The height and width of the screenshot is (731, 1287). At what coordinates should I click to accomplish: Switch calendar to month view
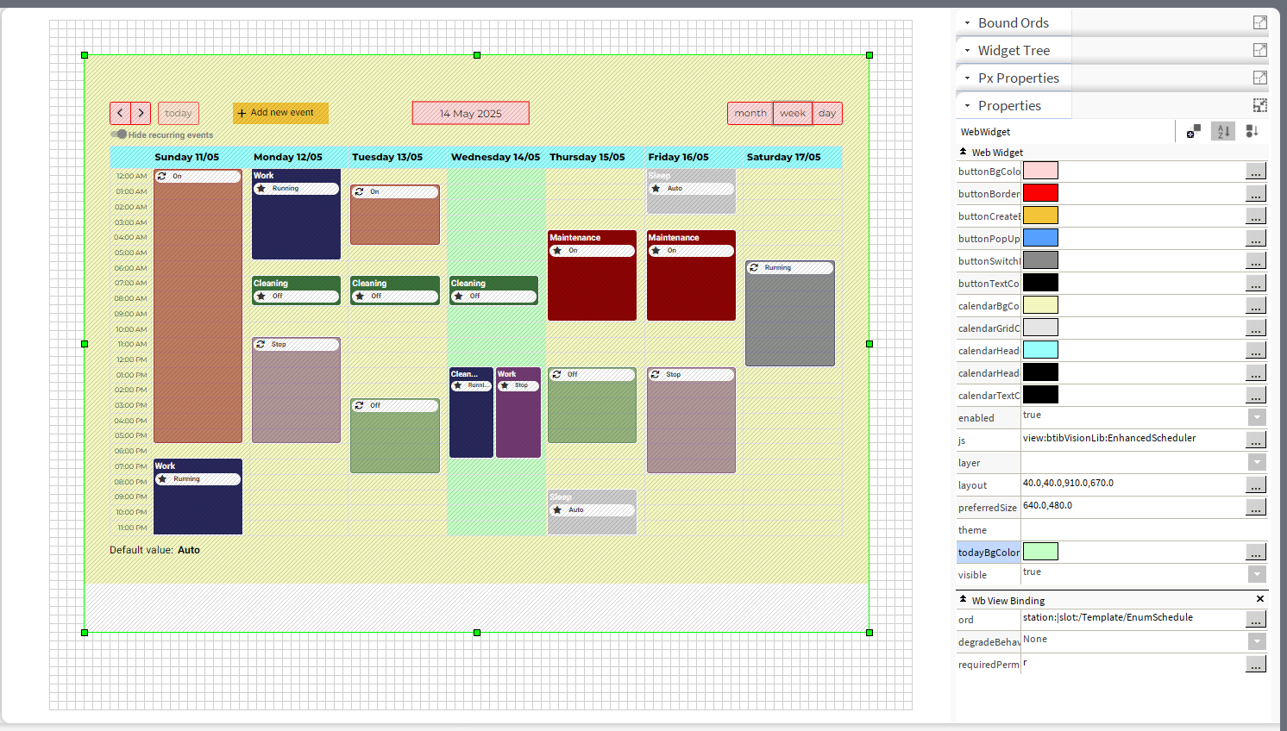coord(750,113)
